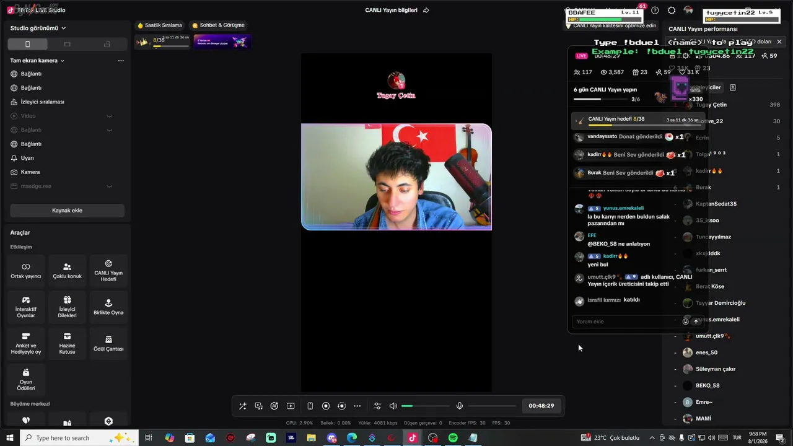Open the emoji picker in comment box

pyautogui.click(x=685, y=321)
